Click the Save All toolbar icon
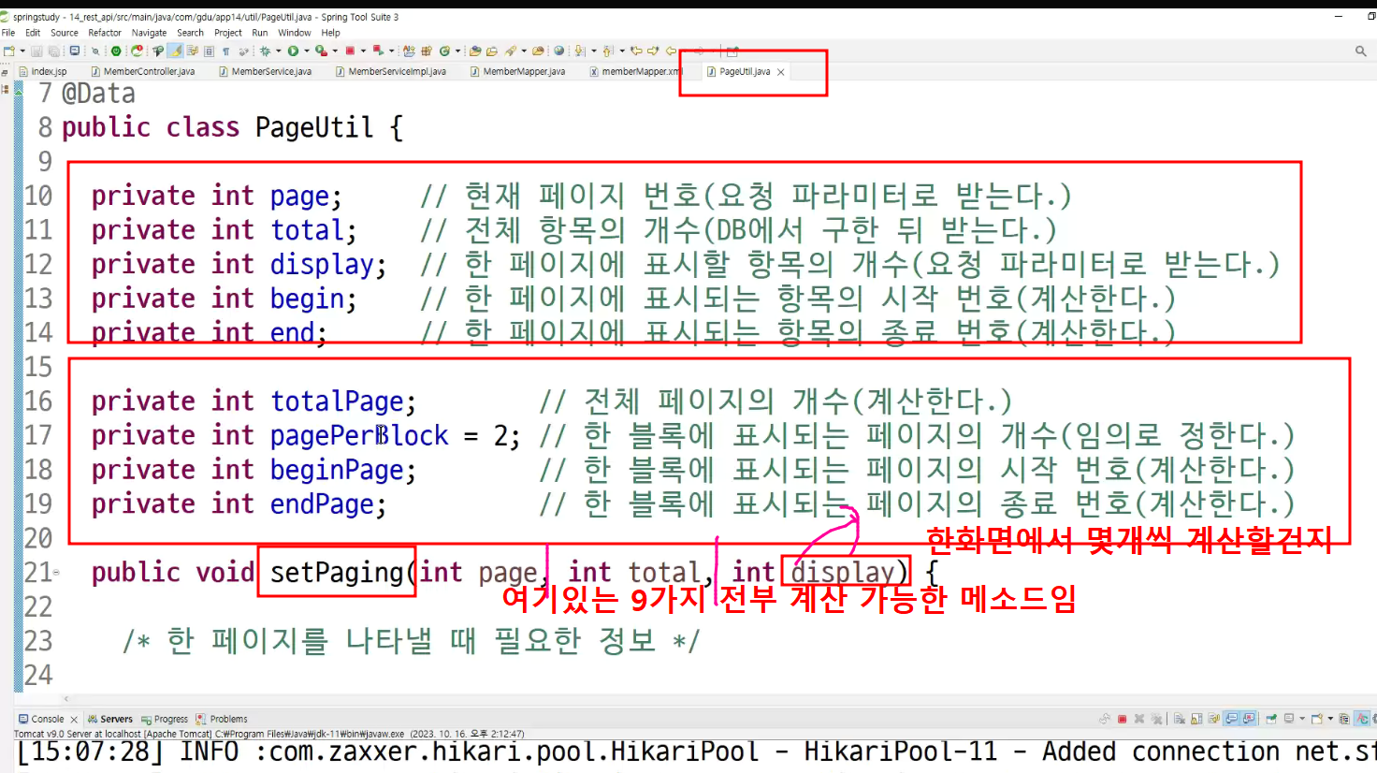The image size is (1377, 773). tap(54, 51)
